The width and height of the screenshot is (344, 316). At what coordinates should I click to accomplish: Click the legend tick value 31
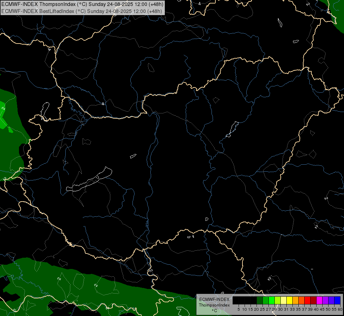(286, 309)
